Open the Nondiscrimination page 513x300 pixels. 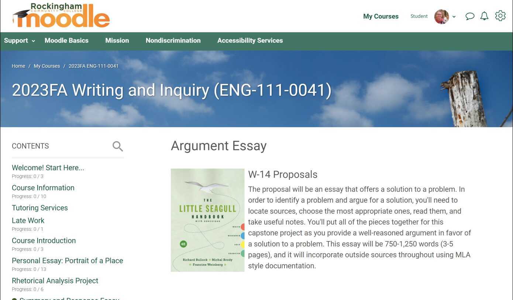tap(173, 41)
